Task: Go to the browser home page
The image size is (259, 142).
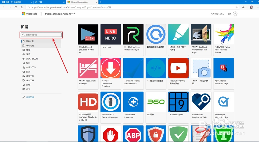Action: pyautogui.click(x=22, y=7)
